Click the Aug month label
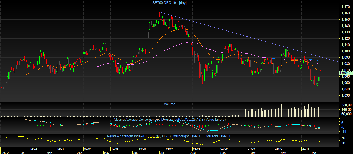This screenshot has height=154, width=353. point(193,153)
